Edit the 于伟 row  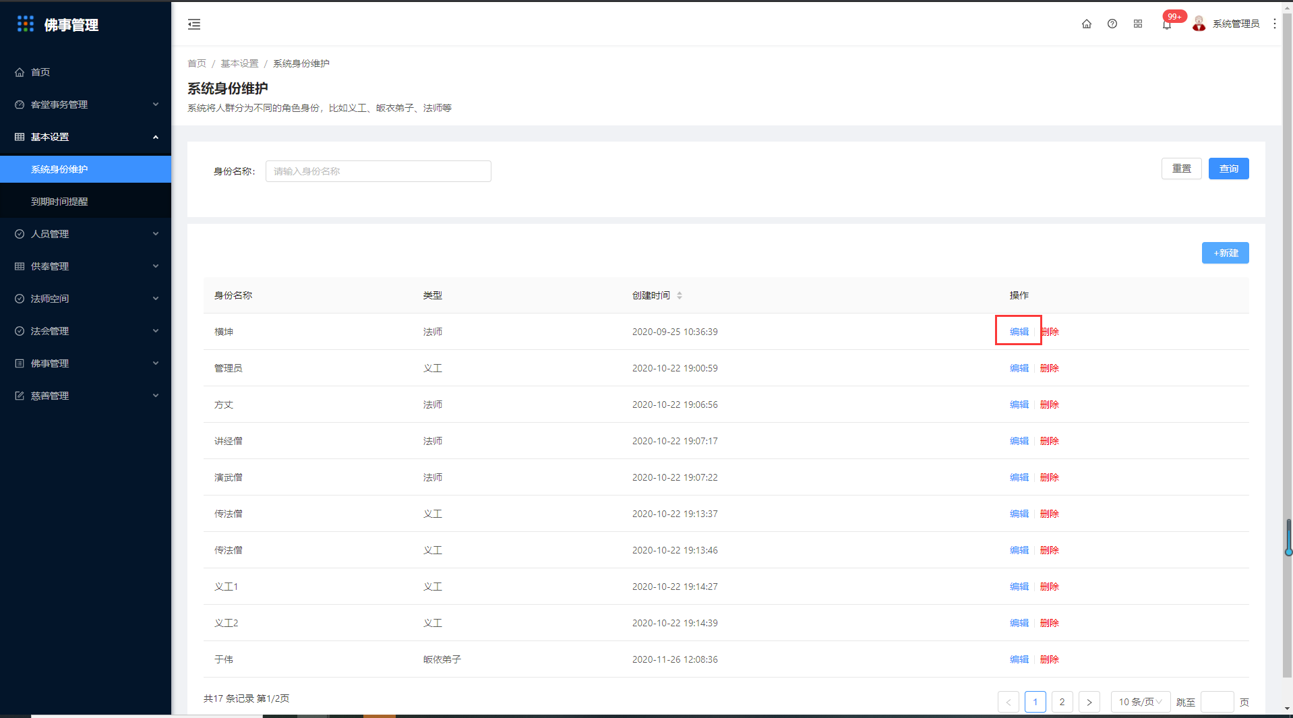coord(1019,659)
